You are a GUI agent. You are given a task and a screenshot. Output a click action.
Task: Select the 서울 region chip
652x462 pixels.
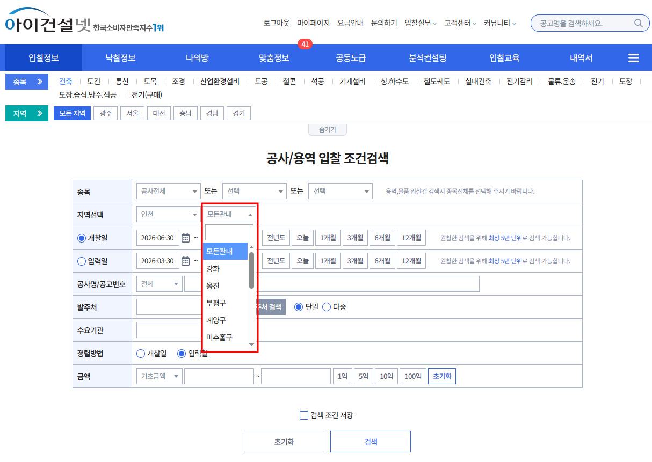(x=133, y=113)
